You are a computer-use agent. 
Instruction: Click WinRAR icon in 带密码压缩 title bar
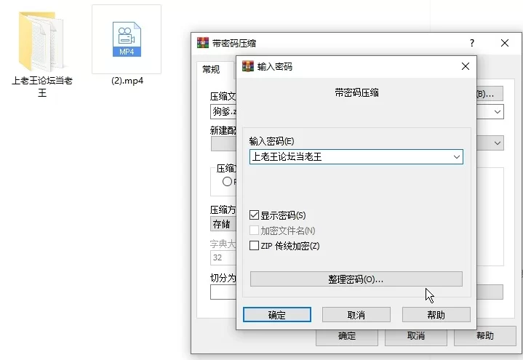(x=203, y=43)
